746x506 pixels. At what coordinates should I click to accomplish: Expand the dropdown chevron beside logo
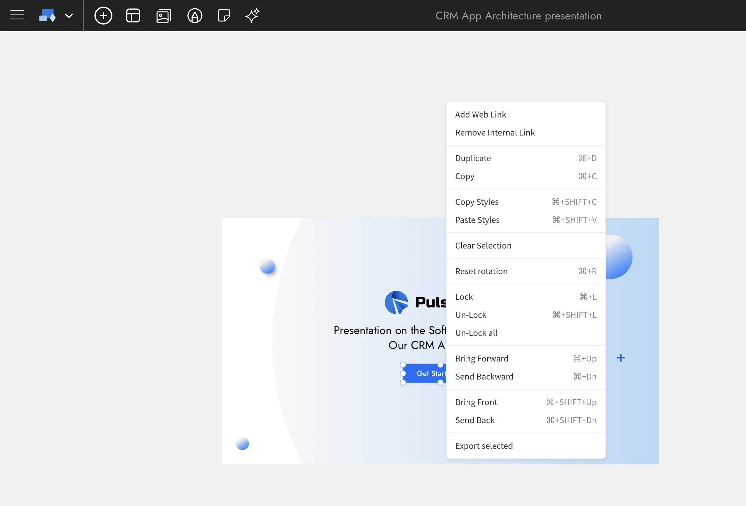click(x=69, y=16)
